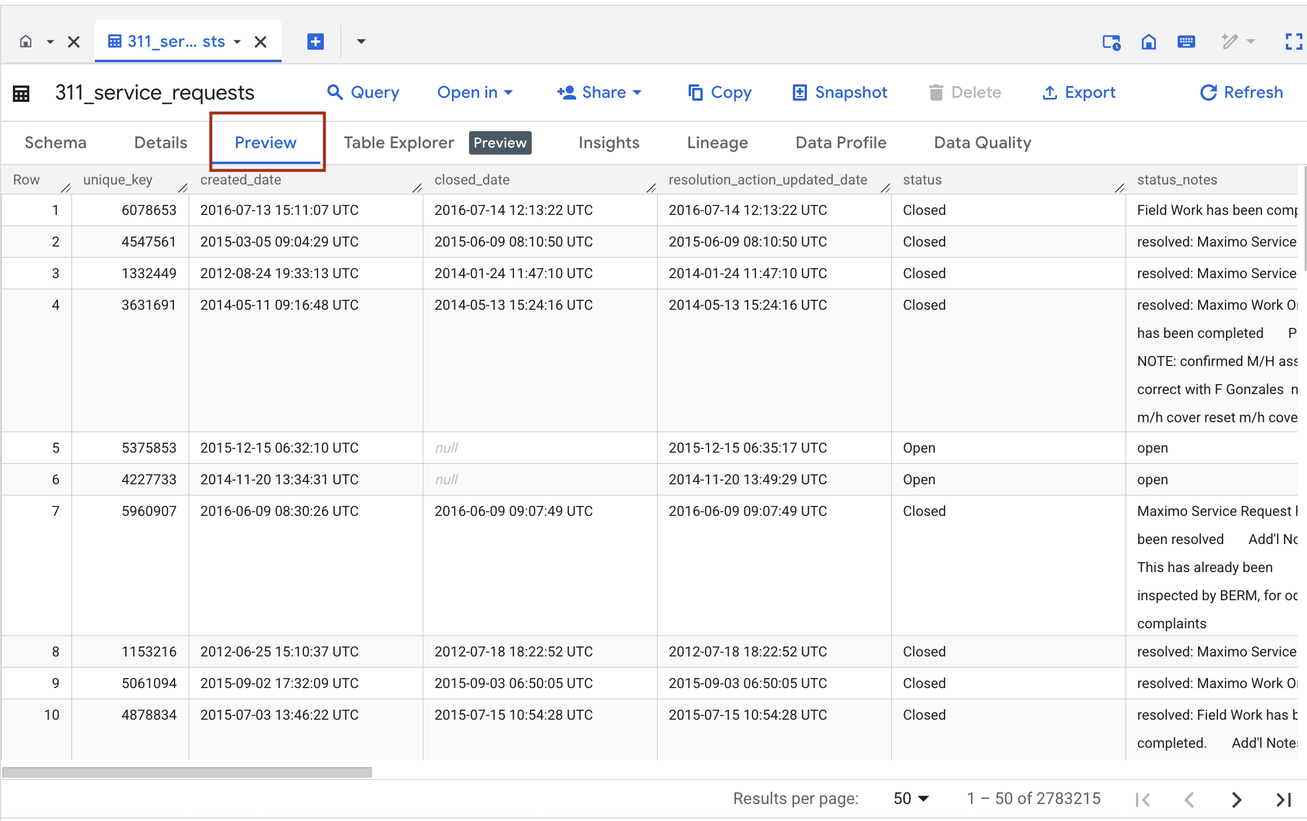
Task: Open the Lineage tab
Action: (x=717, y=143)
